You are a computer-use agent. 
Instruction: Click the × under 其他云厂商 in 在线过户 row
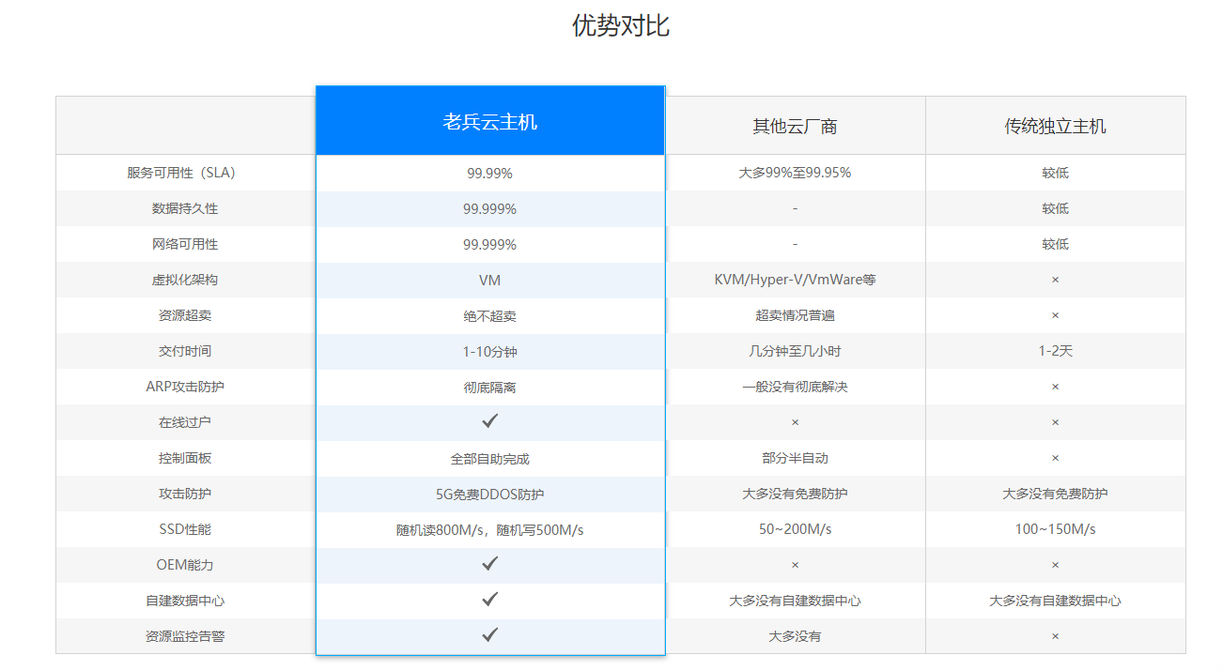coord(795,422)
